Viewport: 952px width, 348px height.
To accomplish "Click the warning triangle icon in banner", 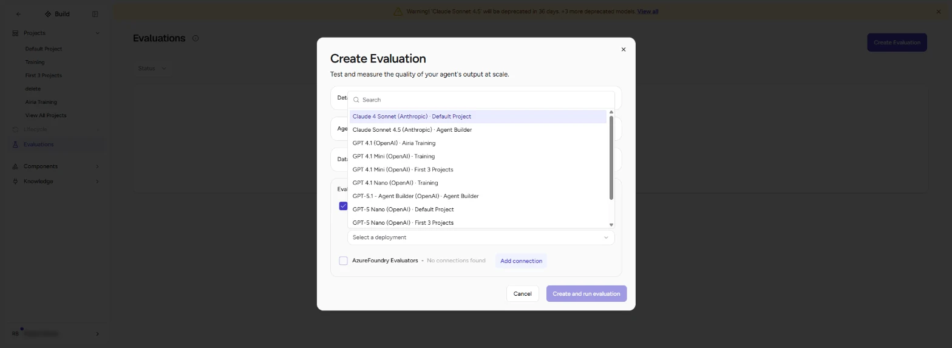I will pos(398,12).
